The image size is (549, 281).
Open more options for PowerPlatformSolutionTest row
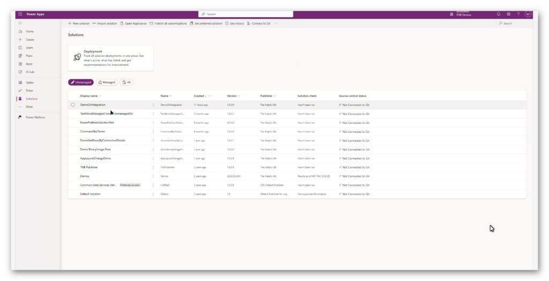coord(153,123)
